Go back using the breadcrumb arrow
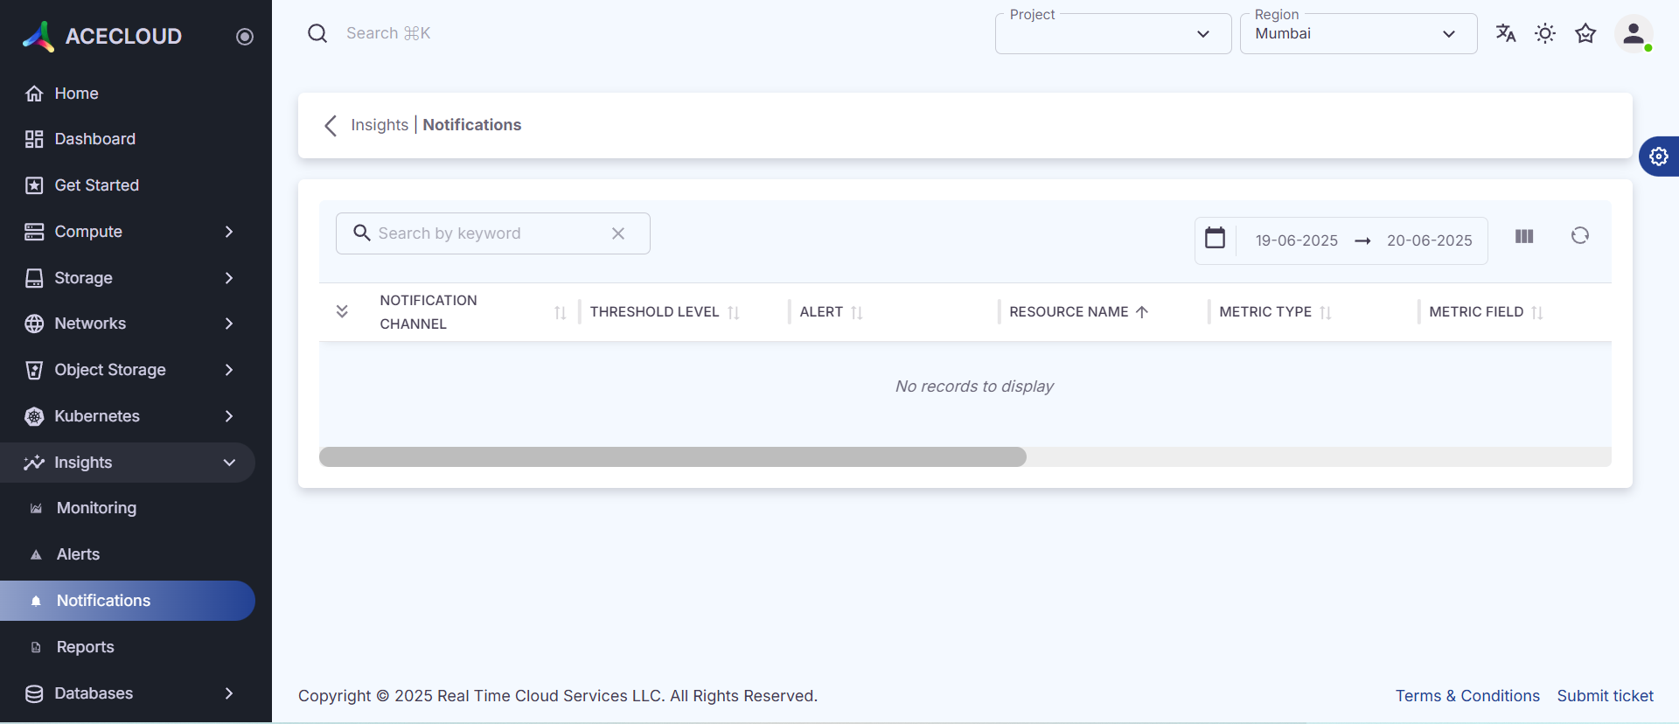 tap(331, 126)
